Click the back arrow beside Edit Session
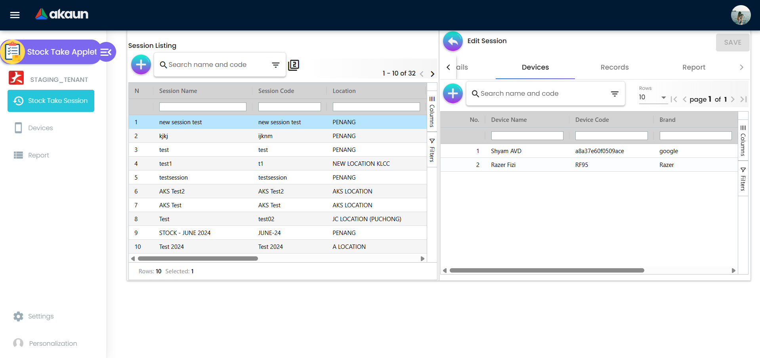The image size is (760, 358). [x=453, y=41]
